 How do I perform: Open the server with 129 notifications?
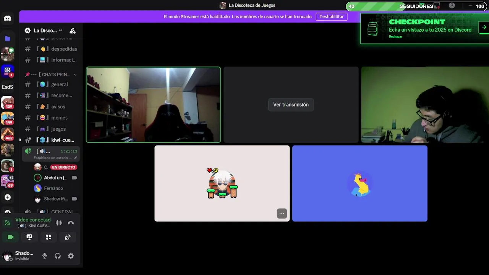[7, 103]
